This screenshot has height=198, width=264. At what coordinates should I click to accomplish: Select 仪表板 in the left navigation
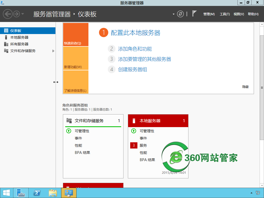(x=28, y=31)
